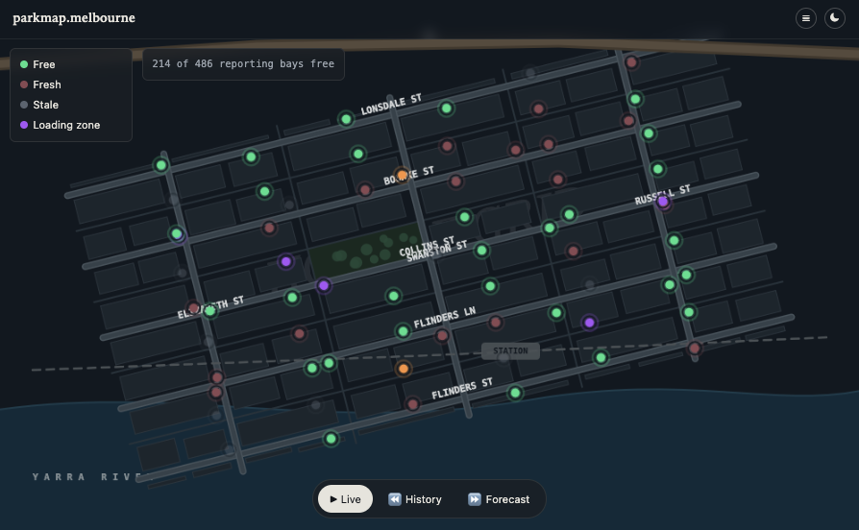This screenshot has width=859, height=530.
Task: Select the orange marker on Bourke St label
Action: pyautogui.click(x=402, y=175)
